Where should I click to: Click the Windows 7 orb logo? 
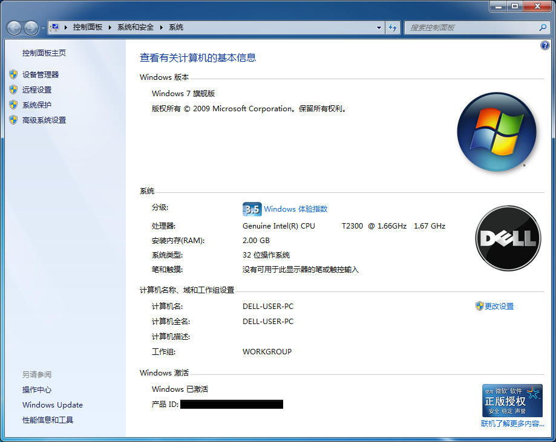(497, 132)
